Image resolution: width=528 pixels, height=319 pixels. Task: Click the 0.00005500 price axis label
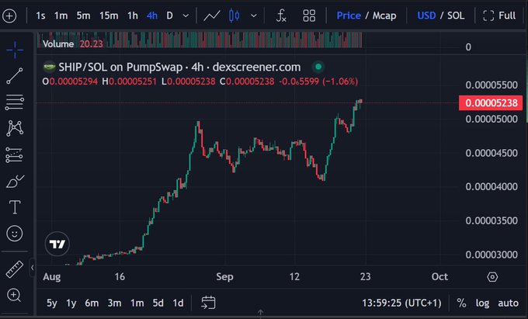(x=492, y=85)
